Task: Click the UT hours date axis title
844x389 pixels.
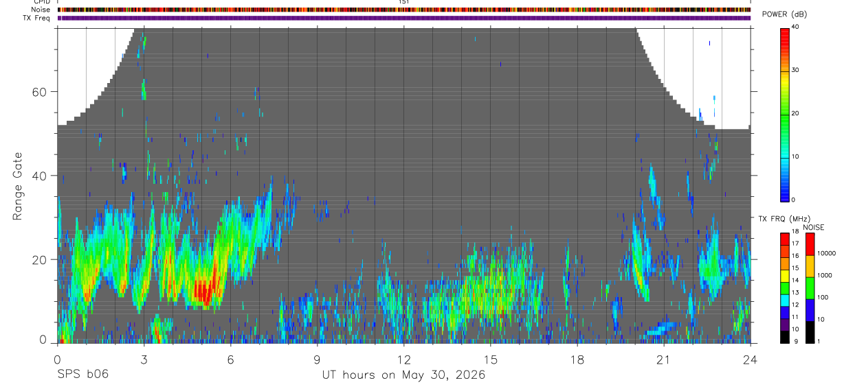Action: 404,375
